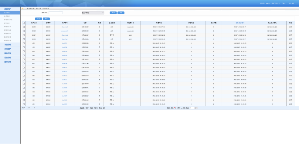The height and width of the screenshot is (150, 299).
Task: Expand the 系统维护 sidebar section
Action: 8,49
